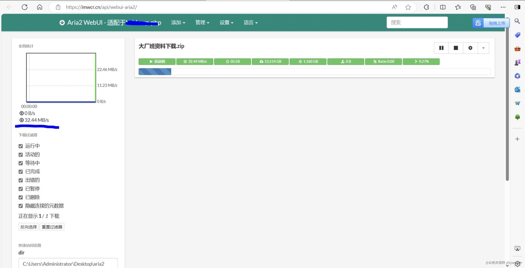This screenshot has width=525, height=268.
Task: Click the 活动的 status badge
Action: 157,62
